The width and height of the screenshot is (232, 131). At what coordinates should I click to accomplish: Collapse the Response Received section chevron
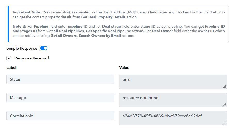tap(9, 58)
